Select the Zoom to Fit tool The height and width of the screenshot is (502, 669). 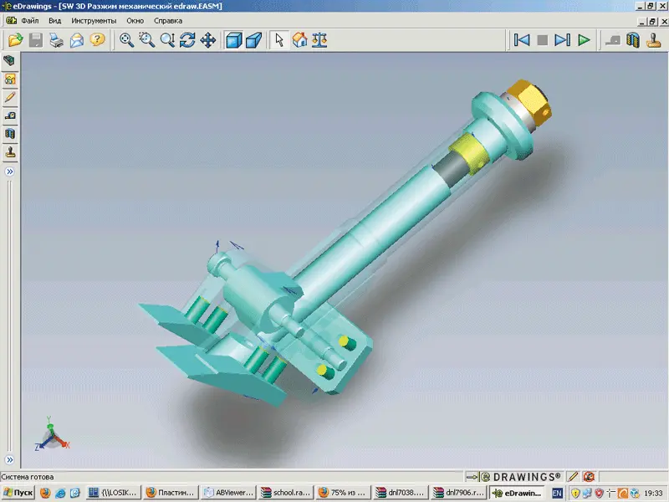click(126, 39)
